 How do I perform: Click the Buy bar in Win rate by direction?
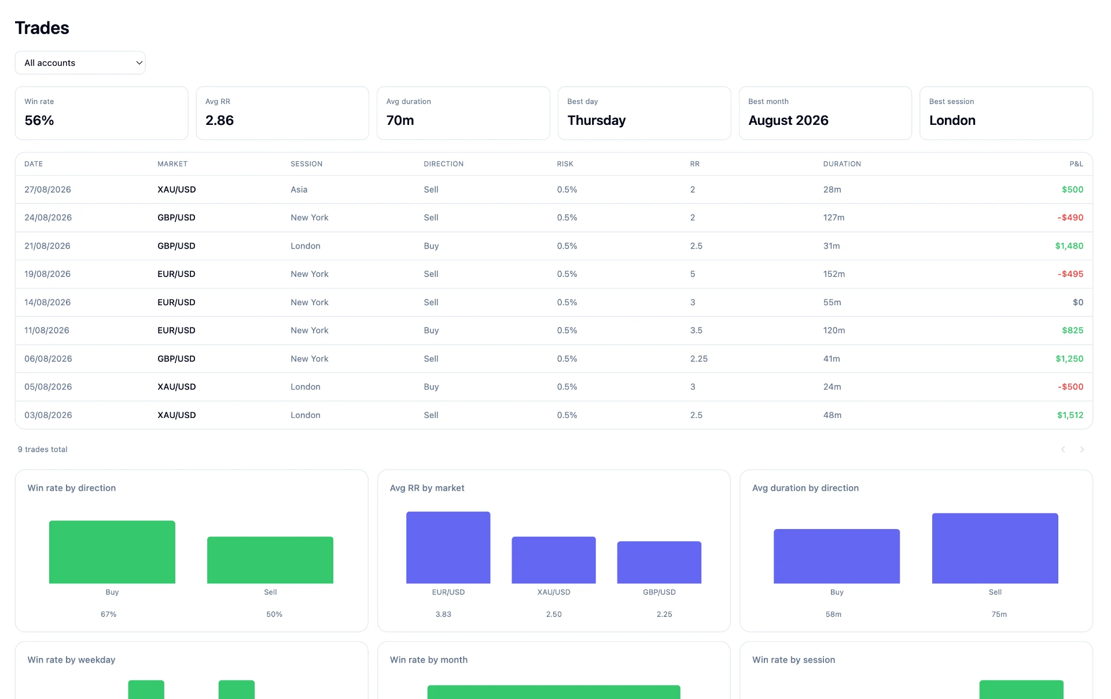pyautogui.click(x=112, y=552)
